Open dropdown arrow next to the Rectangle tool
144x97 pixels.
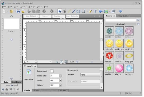(87, 11)
